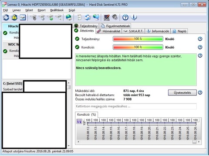The height and width of the screenshot is (156, 209).
Task: Click green check icon beside Teljesítmény label
Action: point(77,39)
